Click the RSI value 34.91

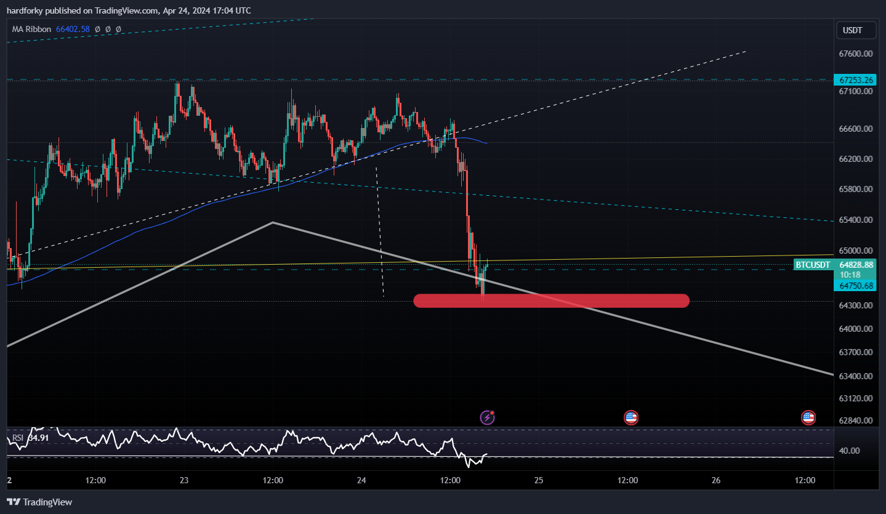coord(37,438)
